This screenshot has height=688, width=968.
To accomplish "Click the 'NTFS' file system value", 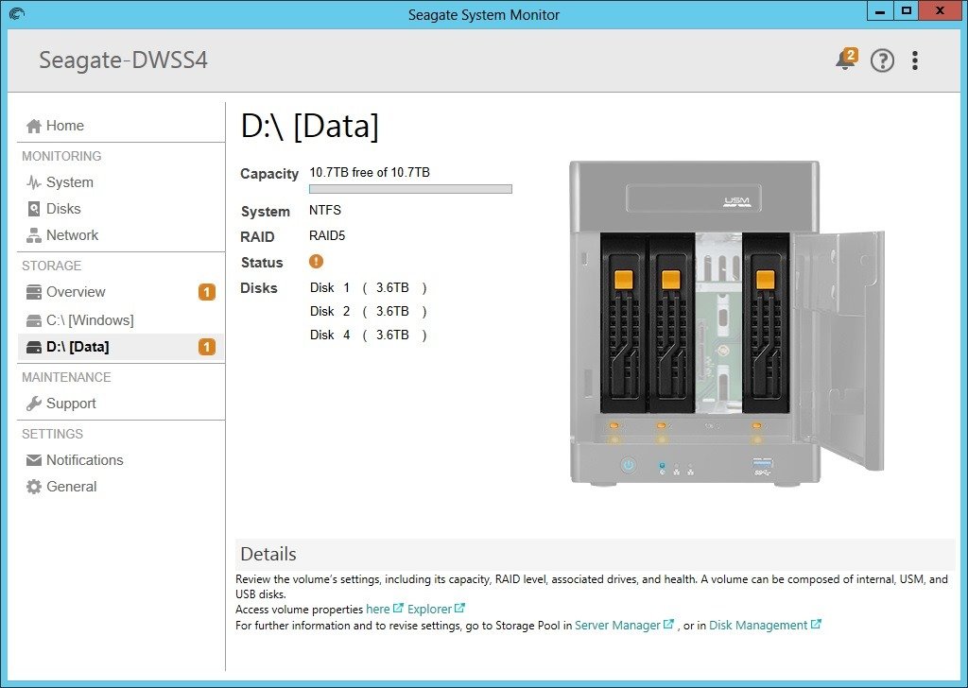I will pyautogui.click(x=325, y=210).
